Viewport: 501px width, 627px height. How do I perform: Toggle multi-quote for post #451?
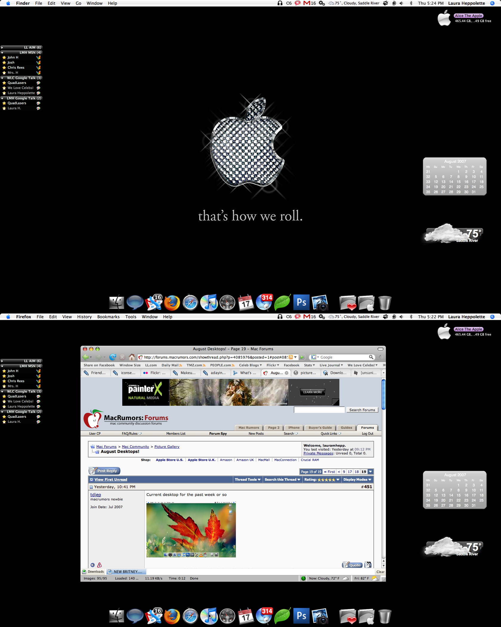(x=368, y=565)
